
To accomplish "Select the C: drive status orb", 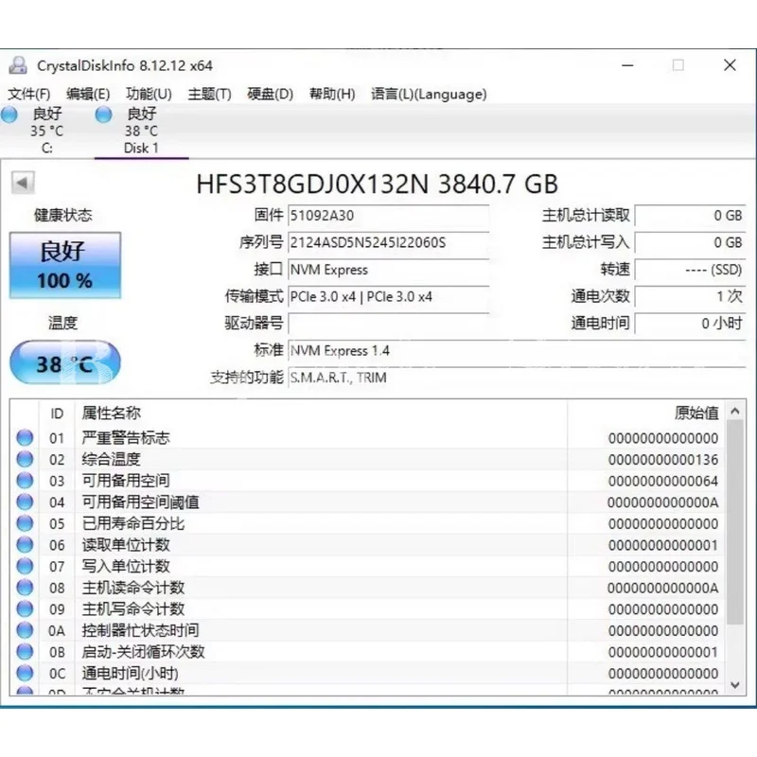I will [9, 114].
